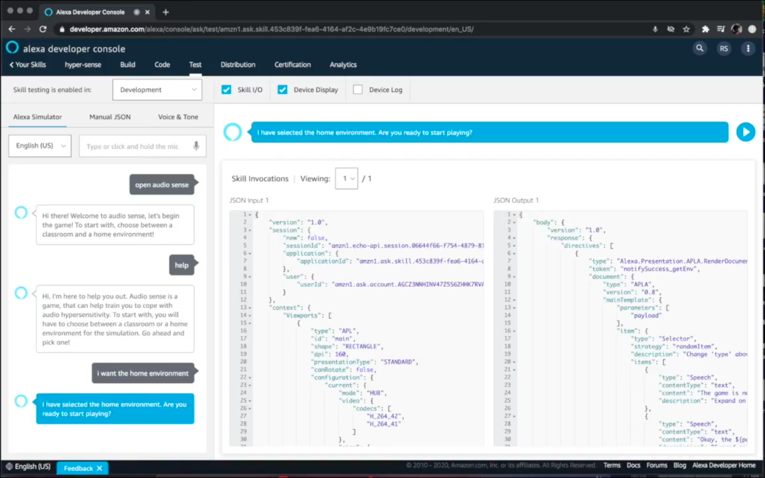Click the browser profile avatar
Image resolution: width=765 pixels, height=478 pixels.
pos(736,29)
